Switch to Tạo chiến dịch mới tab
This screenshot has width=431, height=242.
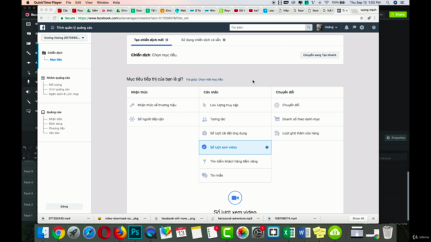[149, 40]
